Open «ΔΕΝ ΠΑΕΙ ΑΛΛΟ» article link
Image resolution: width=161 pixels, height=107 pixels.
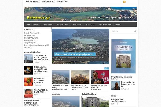[99, 87]
